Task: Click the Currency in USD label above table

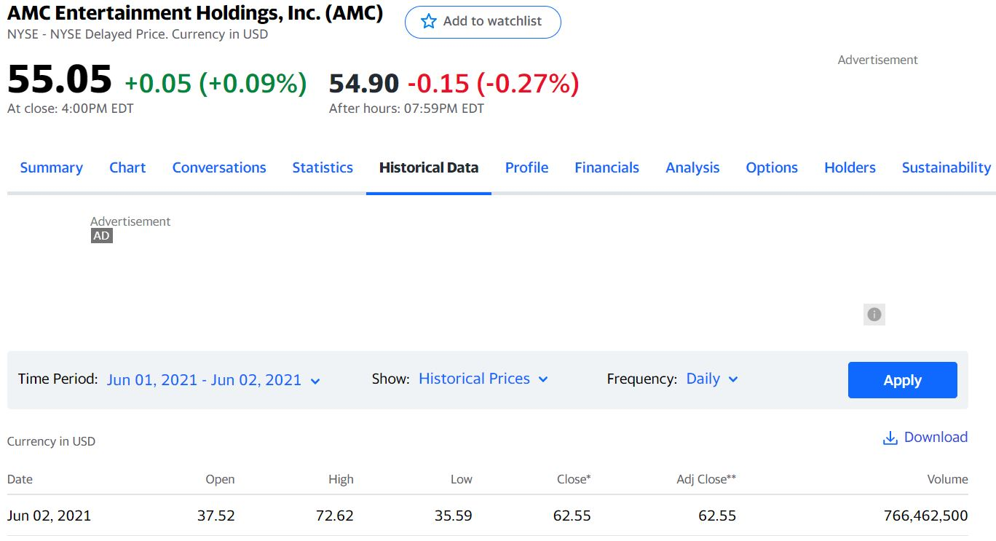Action: coord(51,441)
